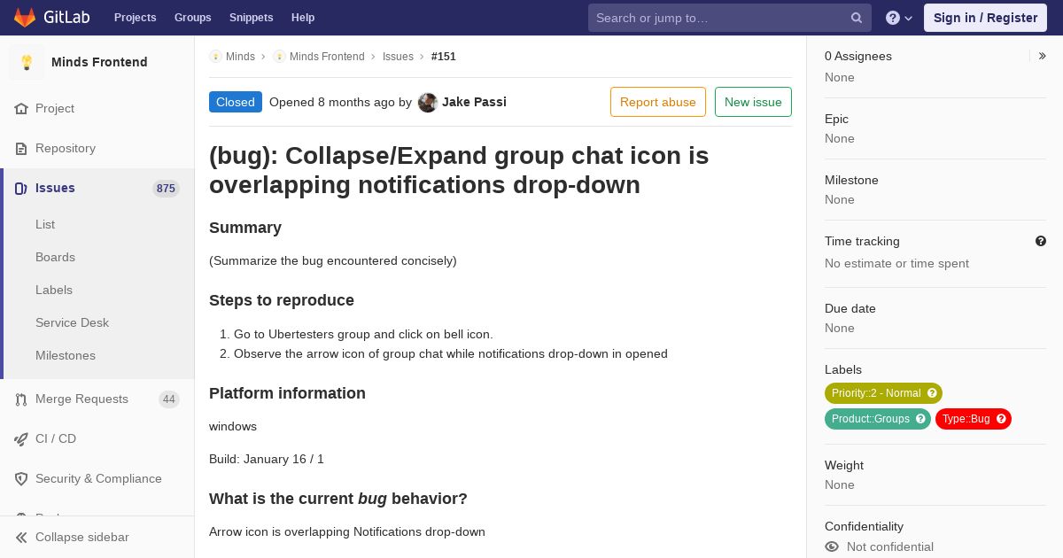Click the 44 merge requests badge
Image resolution: width=1063 pixels, height=558 pixels.
point(169,399)
